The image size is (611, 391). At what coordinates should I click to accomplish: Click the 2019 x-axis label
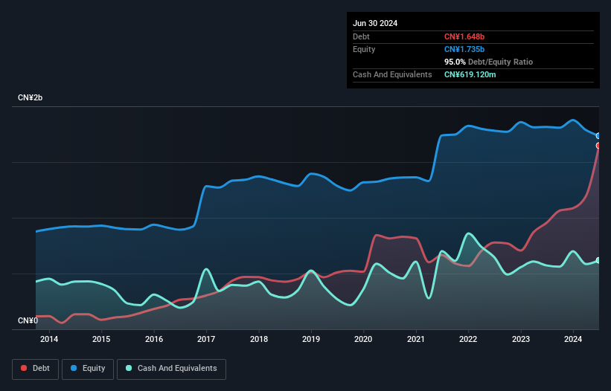pos(311,339)
